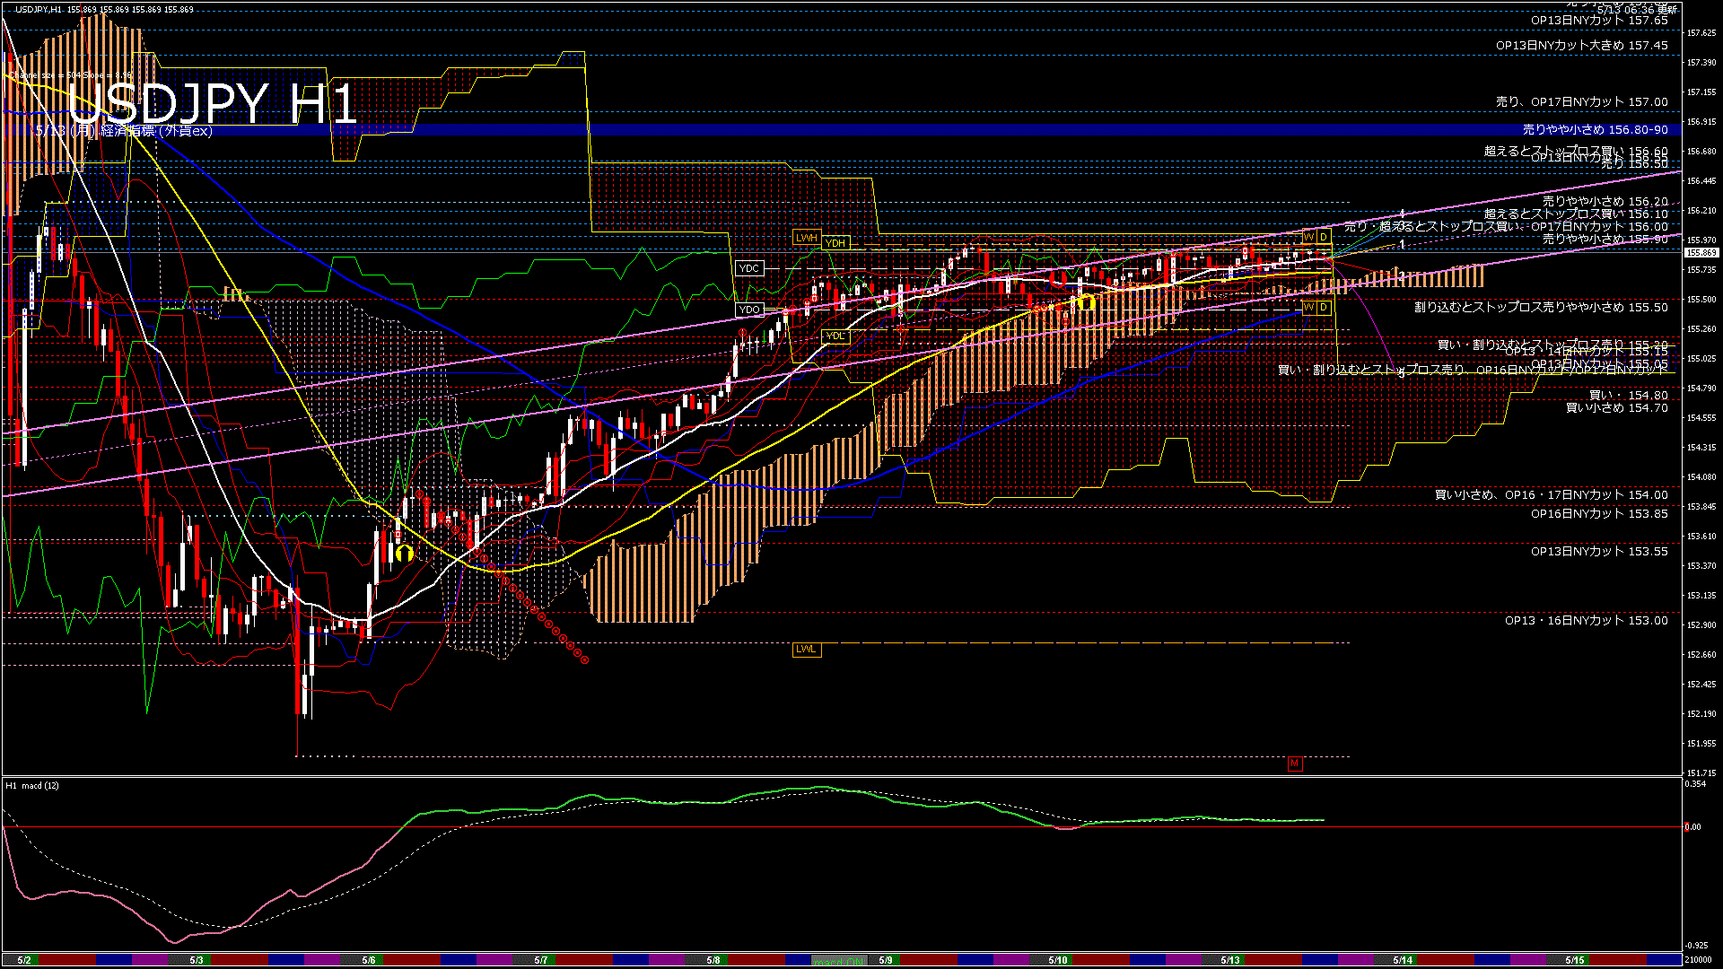Click the orange LWL label
The image size is (1723, 969).
pyautogui.click(x=806, y=649)
